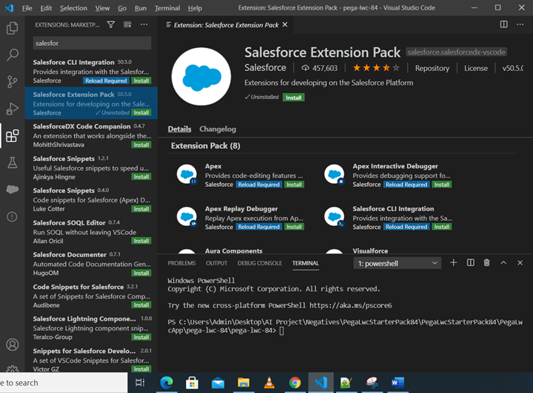
Task: Open the Run menu
Action: 141,8
